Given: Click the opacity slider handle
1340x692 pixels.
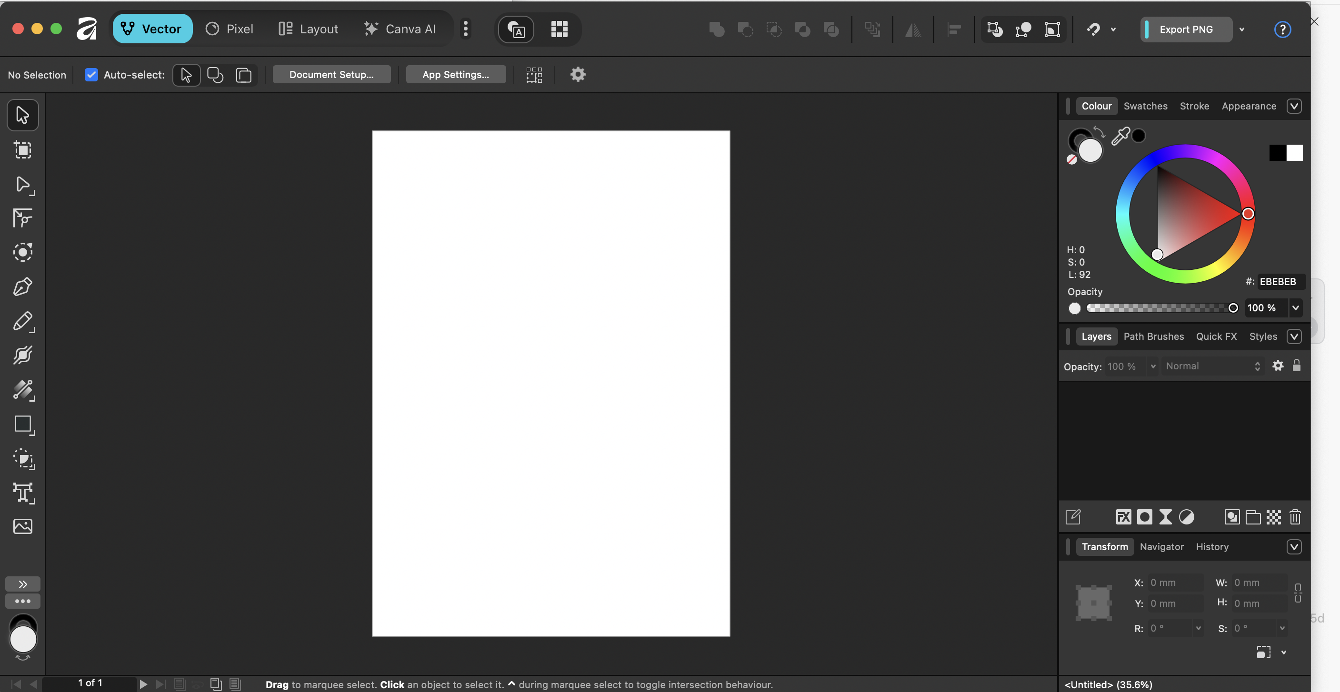Looking at the screenshot, I should (x=1233, y=308).
